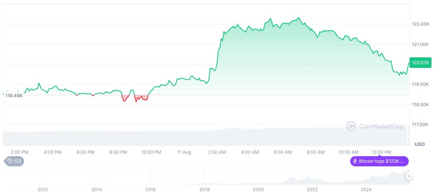This screenshot has width=436, height=194.
Task: Select 2024 on the overview timeline
Action: point(366,190)
